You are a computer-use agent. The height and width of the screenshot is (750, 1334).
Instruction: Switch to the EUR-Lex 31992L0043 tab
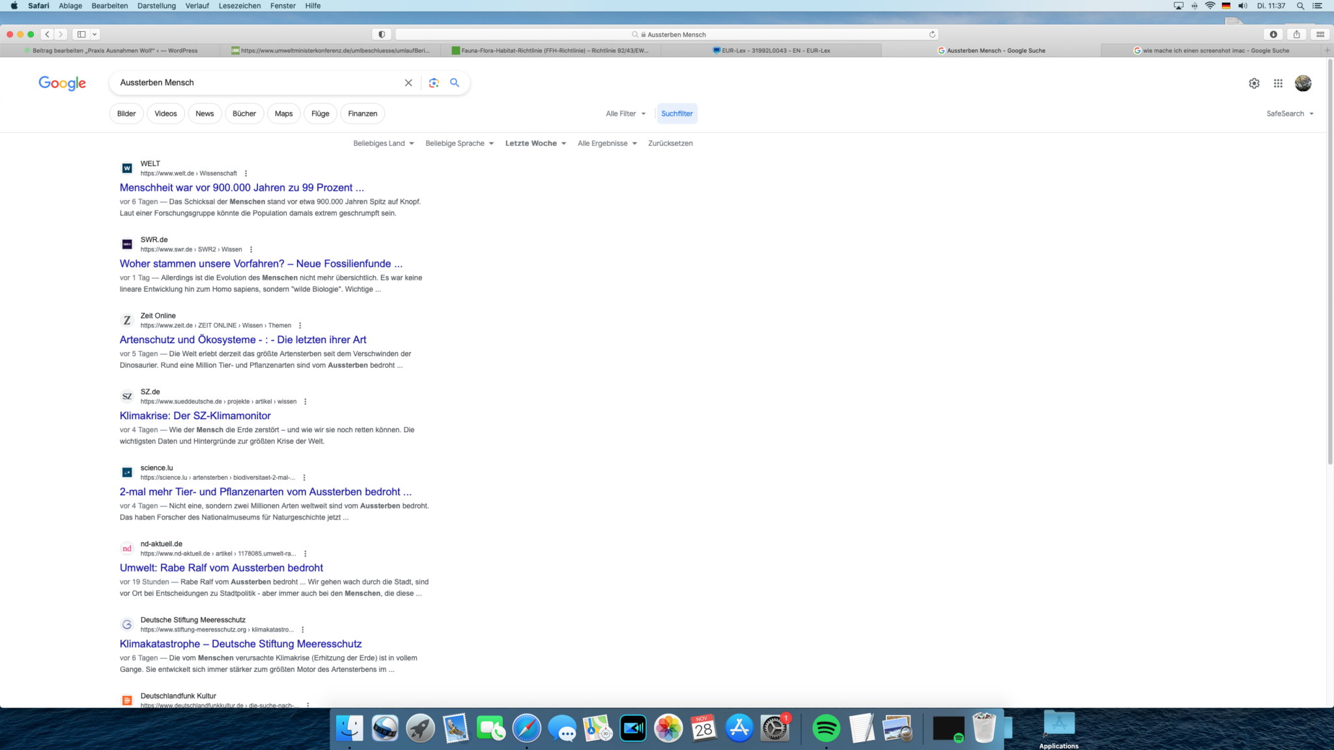pyautogui.click(x=771, y=50)
